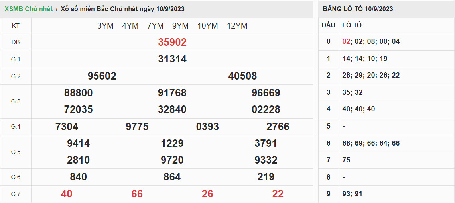Click fifth prize number 9332
455x203 pixels.
(x=266, y=160)
